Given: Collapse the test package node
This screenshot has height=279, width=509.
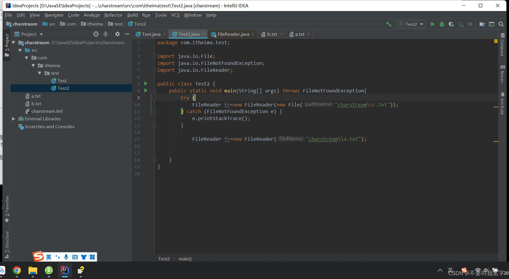Looking at the screenshot, I should tap(40, 73).
